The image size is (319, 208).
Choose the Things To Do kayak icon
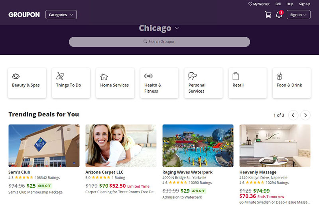point(60,76)
